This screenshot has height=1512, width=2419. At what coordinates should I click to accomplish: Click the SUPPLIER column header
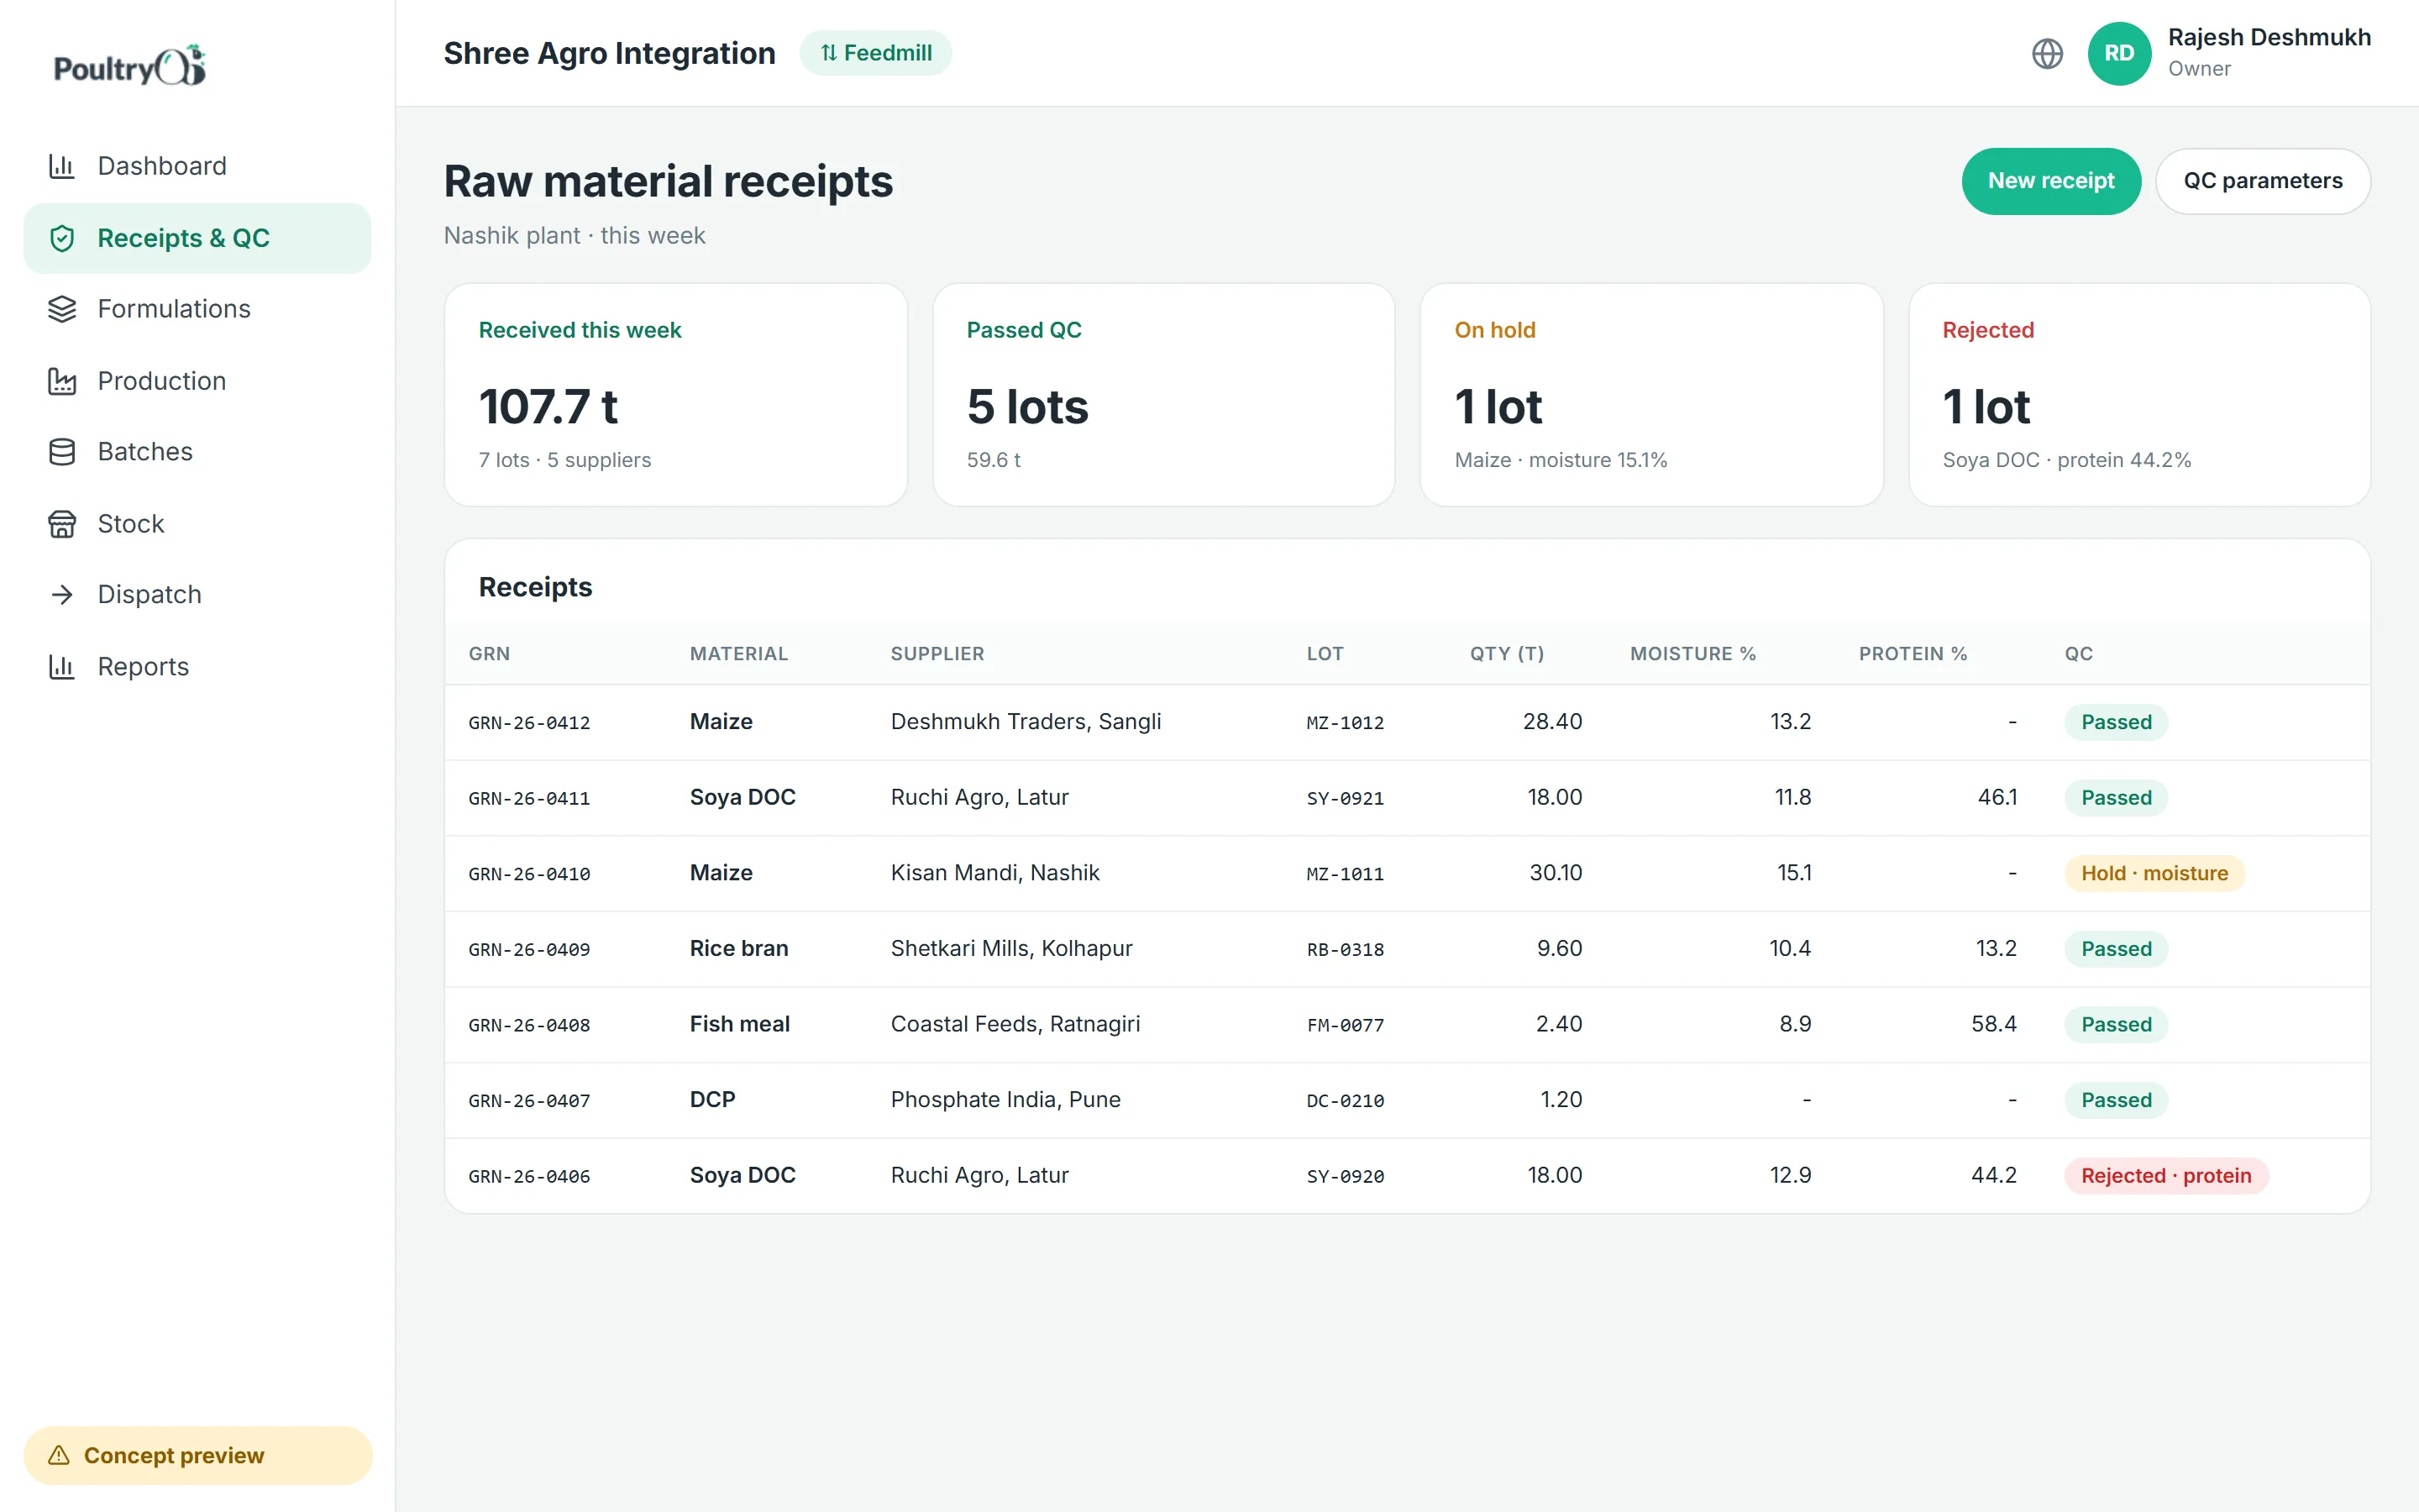click(x=937, y=654)
